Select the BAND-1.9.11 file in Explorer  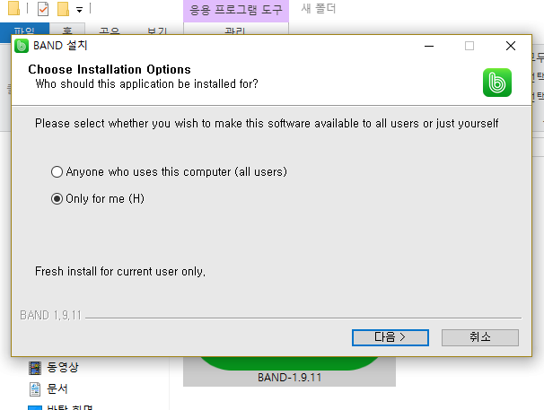[289, 371]
